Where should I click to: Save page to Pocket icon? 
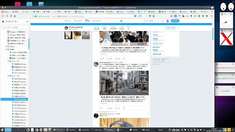coord(150,16)
